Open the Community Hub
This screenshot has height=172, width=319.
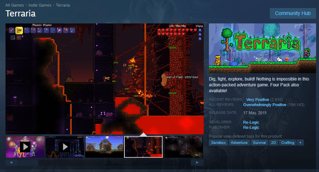[x=293, y=14]
